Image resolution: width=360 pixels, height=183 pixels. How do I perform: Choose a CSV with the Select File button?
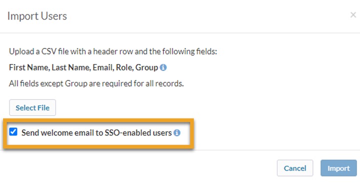click(32, 107)
